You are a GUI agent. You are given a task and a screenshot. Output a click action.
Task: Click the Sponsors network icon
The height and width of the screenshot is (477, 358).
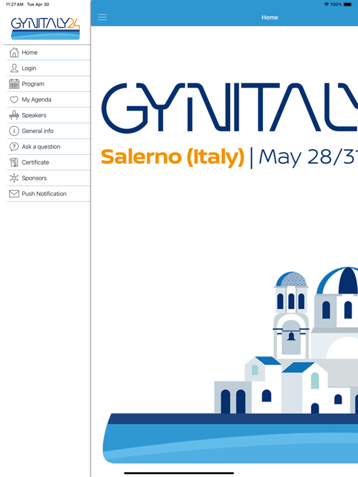click(x=14, y=178)
